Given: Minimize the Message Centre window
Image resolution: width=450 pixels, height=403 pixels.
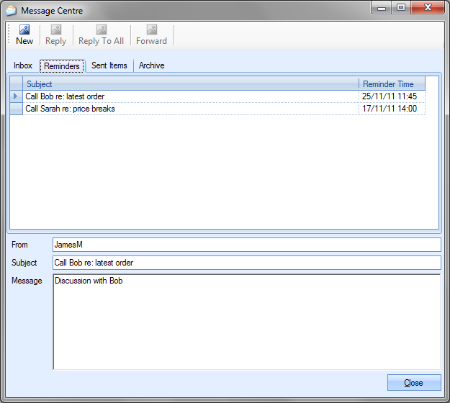Looking at the screenshot, I should [381, 8].
